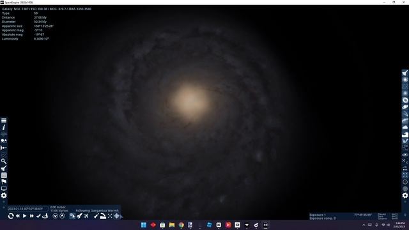409x230 pixels.
Task: Toggle orbit circle icon on right toolbar
Action: (405, 181)
